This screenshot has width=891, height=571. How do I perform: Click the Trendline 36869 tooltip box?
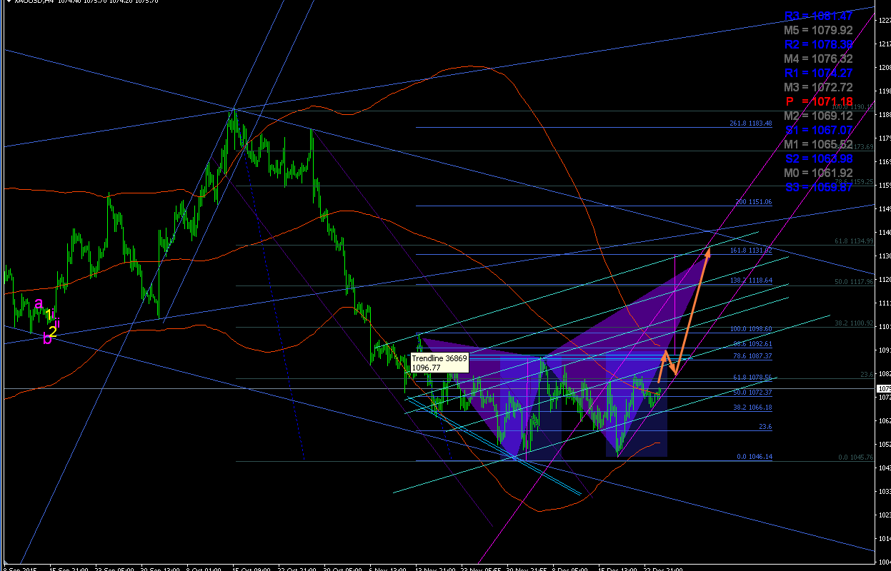[439, 363]
